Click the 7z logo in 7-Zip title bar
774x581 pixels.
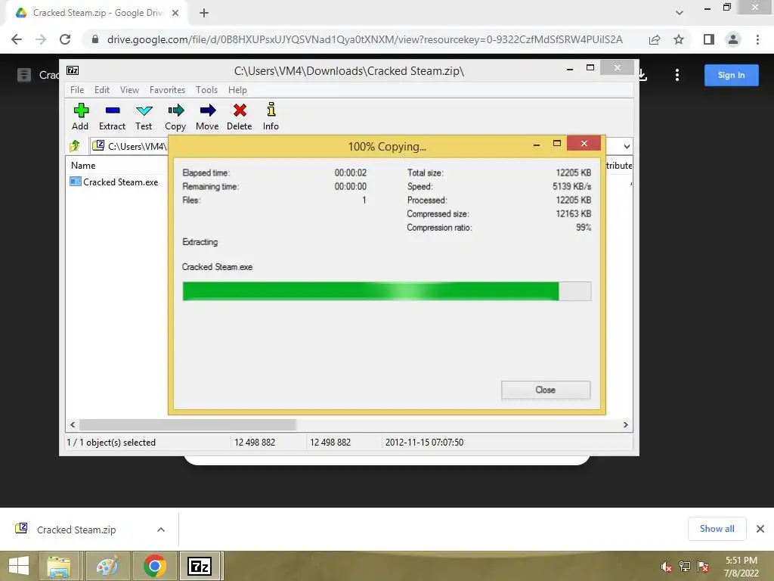tap(73, 70)
